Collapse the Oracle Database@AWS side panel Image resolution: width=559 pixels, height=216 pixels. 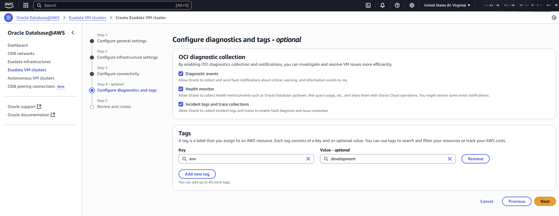[73, 33]
